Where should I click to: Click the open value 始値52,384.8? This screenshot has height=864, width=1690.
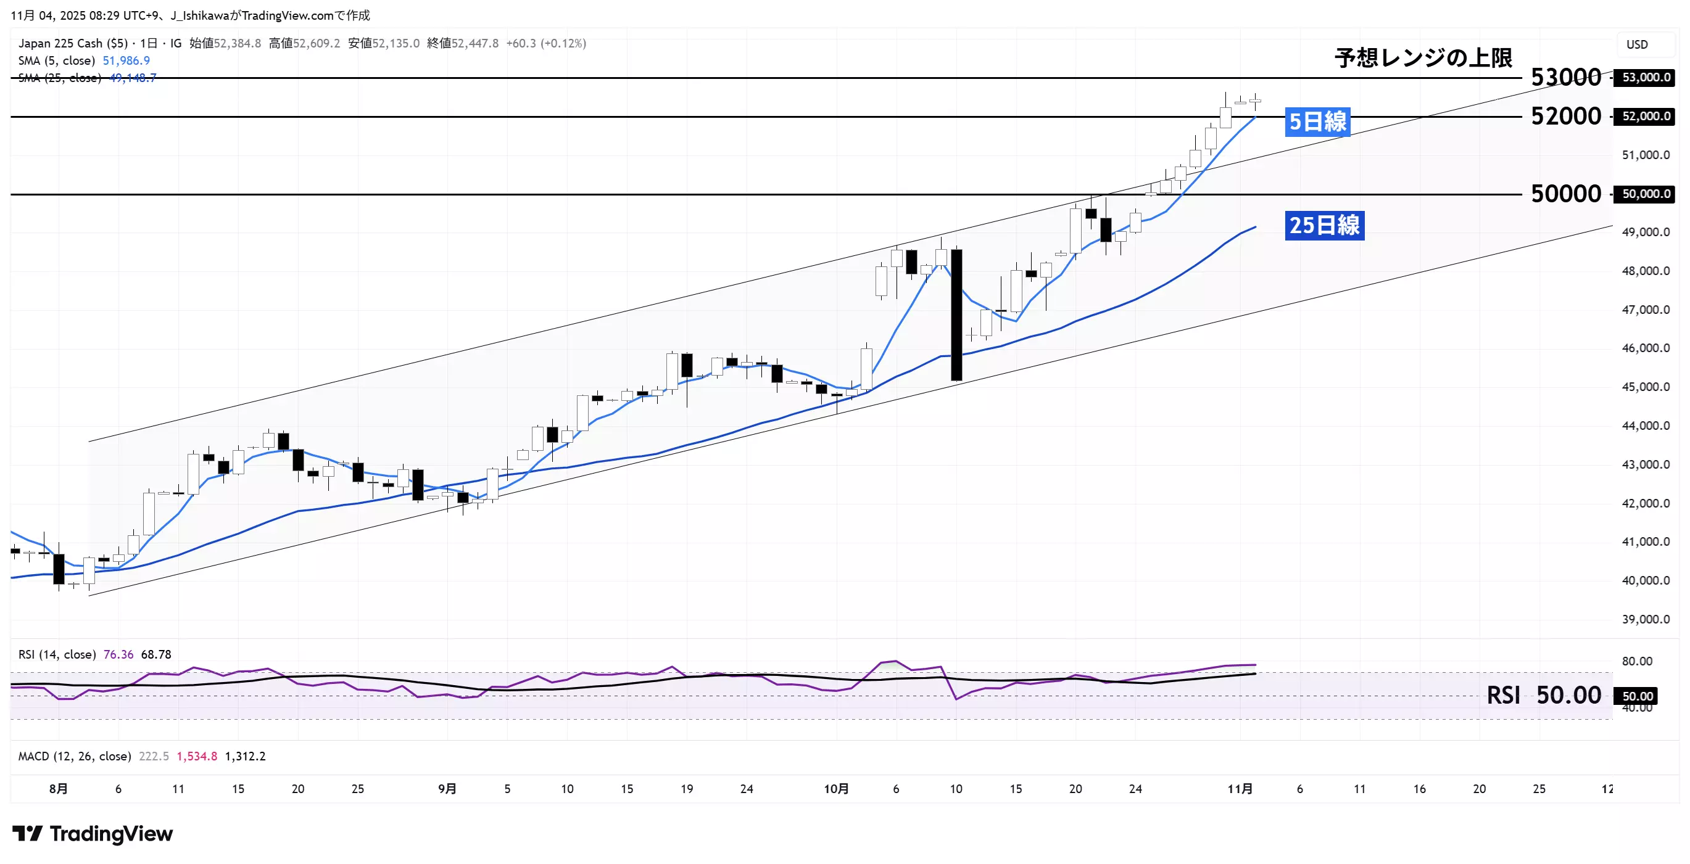(225, 43)
